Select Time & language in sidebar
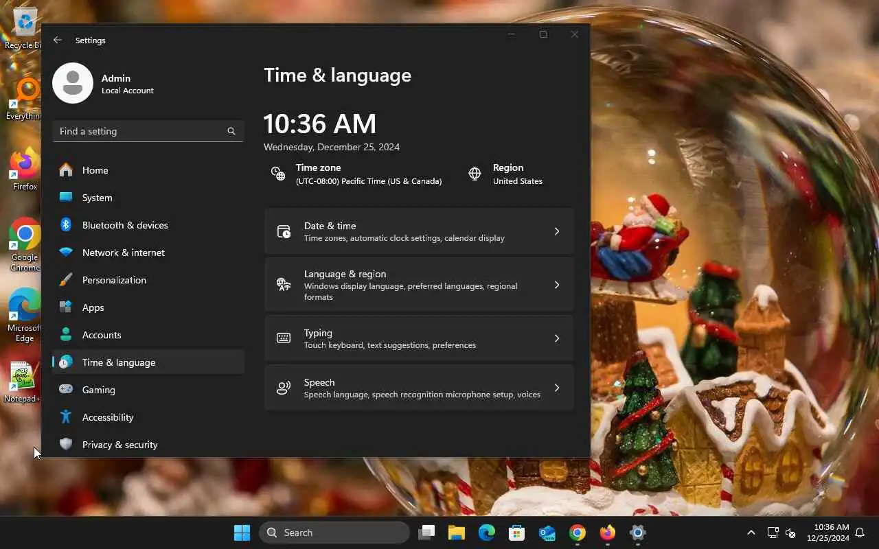Image resolution: width=879 pixels, height=549 pixels. pyautogui.click(x=148, y=362)
